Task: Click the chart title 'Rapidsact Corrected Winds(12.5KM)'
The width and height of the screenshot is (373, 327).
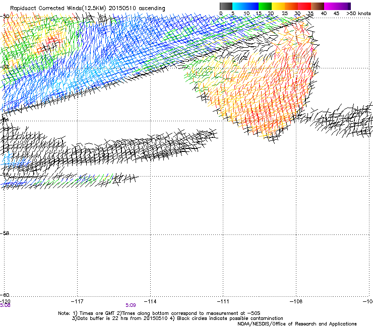Action: [58, 8]
